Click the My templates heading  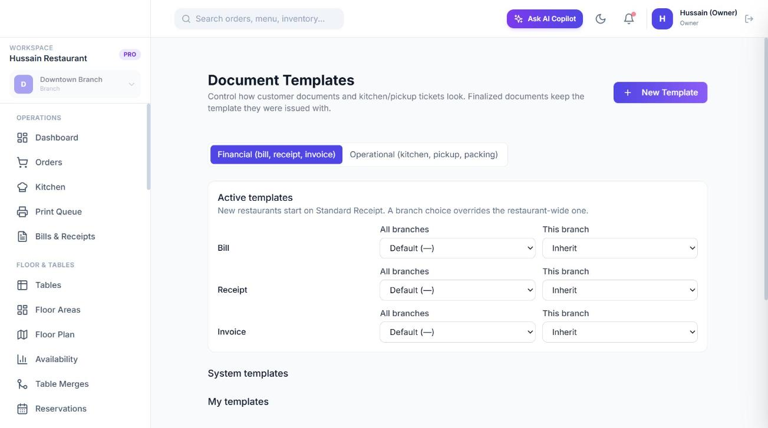[238, 402]
